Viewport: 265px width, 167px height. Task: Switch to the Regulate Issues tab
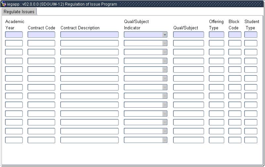coord(19,12)
